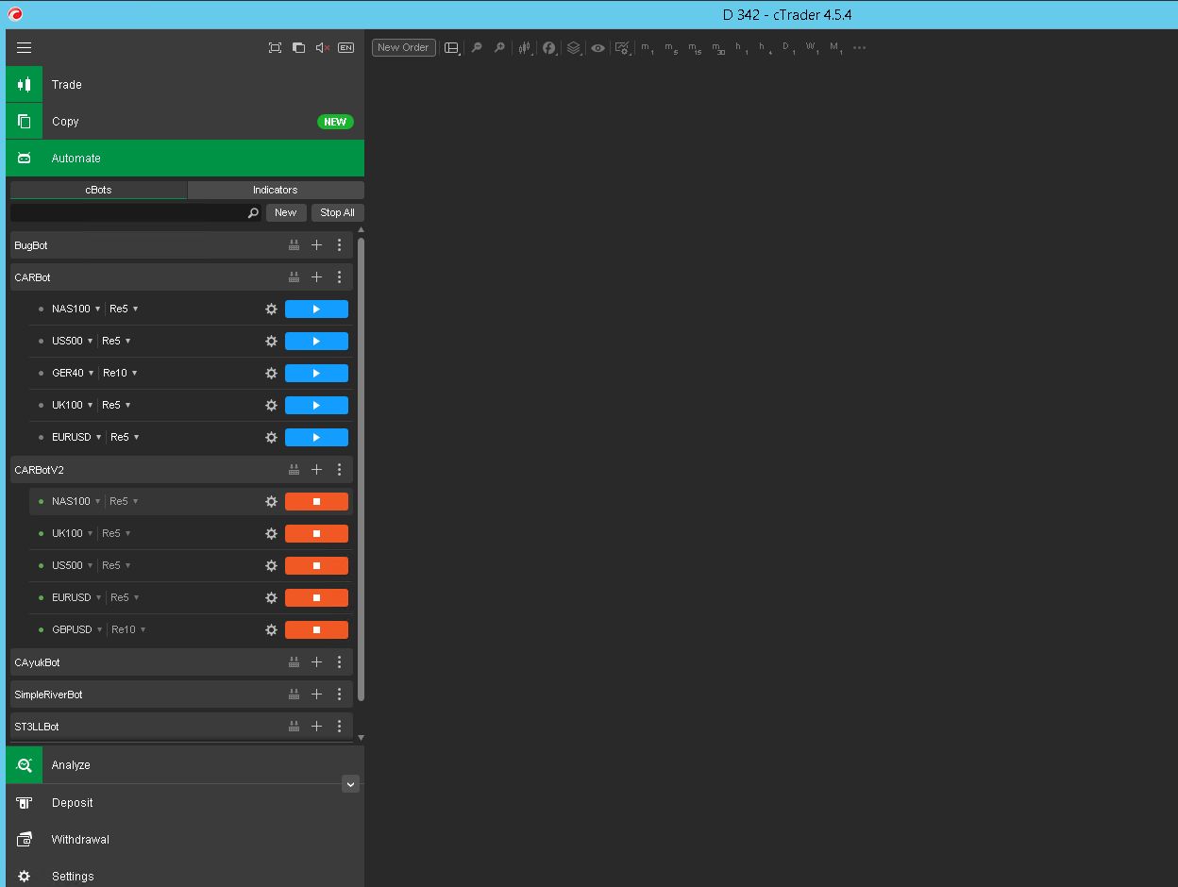Screen dimensions: 1178x887
Task: Zoom out the chart
Action: 477,47
